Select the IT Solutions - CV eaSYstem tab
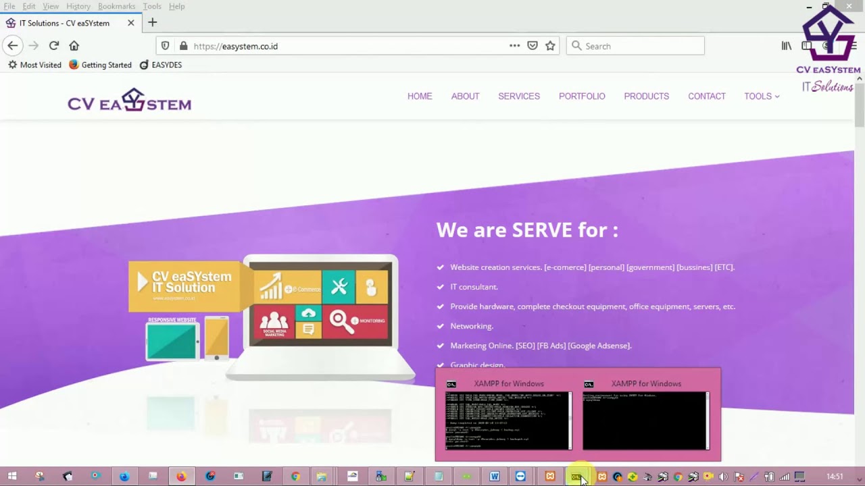This screenshot has height=486, width=865. (70, 23)
